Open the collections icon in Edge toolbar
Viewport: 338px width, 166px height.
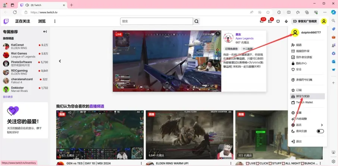tap(307, 12)
